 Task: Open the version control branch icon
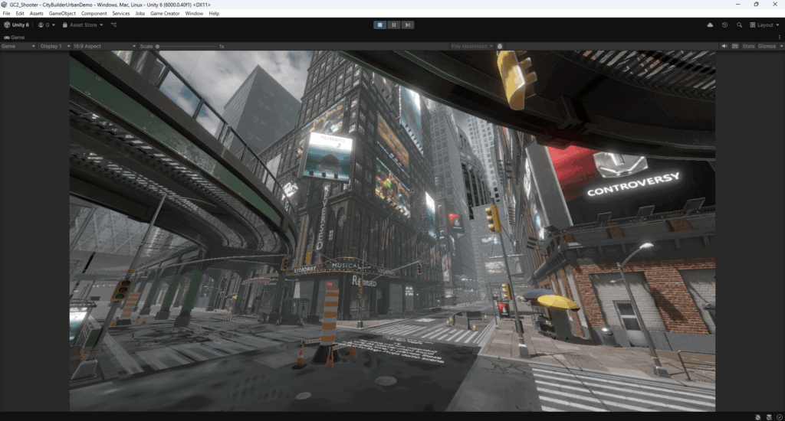point(114,24)
